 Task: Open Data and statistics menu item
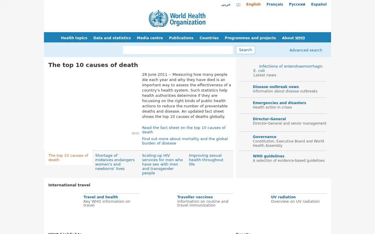click(112, 38)
